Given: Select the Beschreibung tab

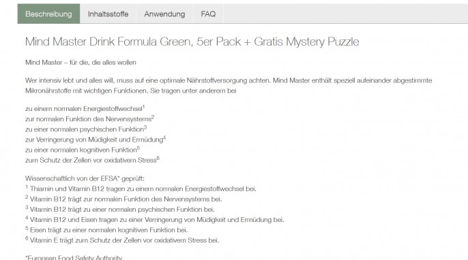Looking at the screenshot, I should coord(48,14).
